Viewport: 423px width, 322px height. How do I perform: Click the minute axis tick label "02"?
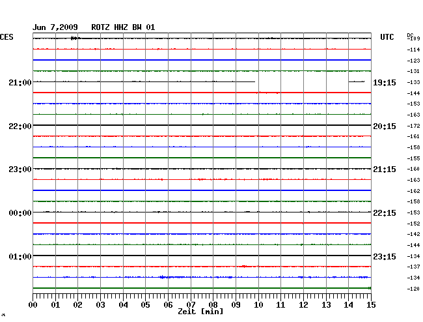[77, 305]
